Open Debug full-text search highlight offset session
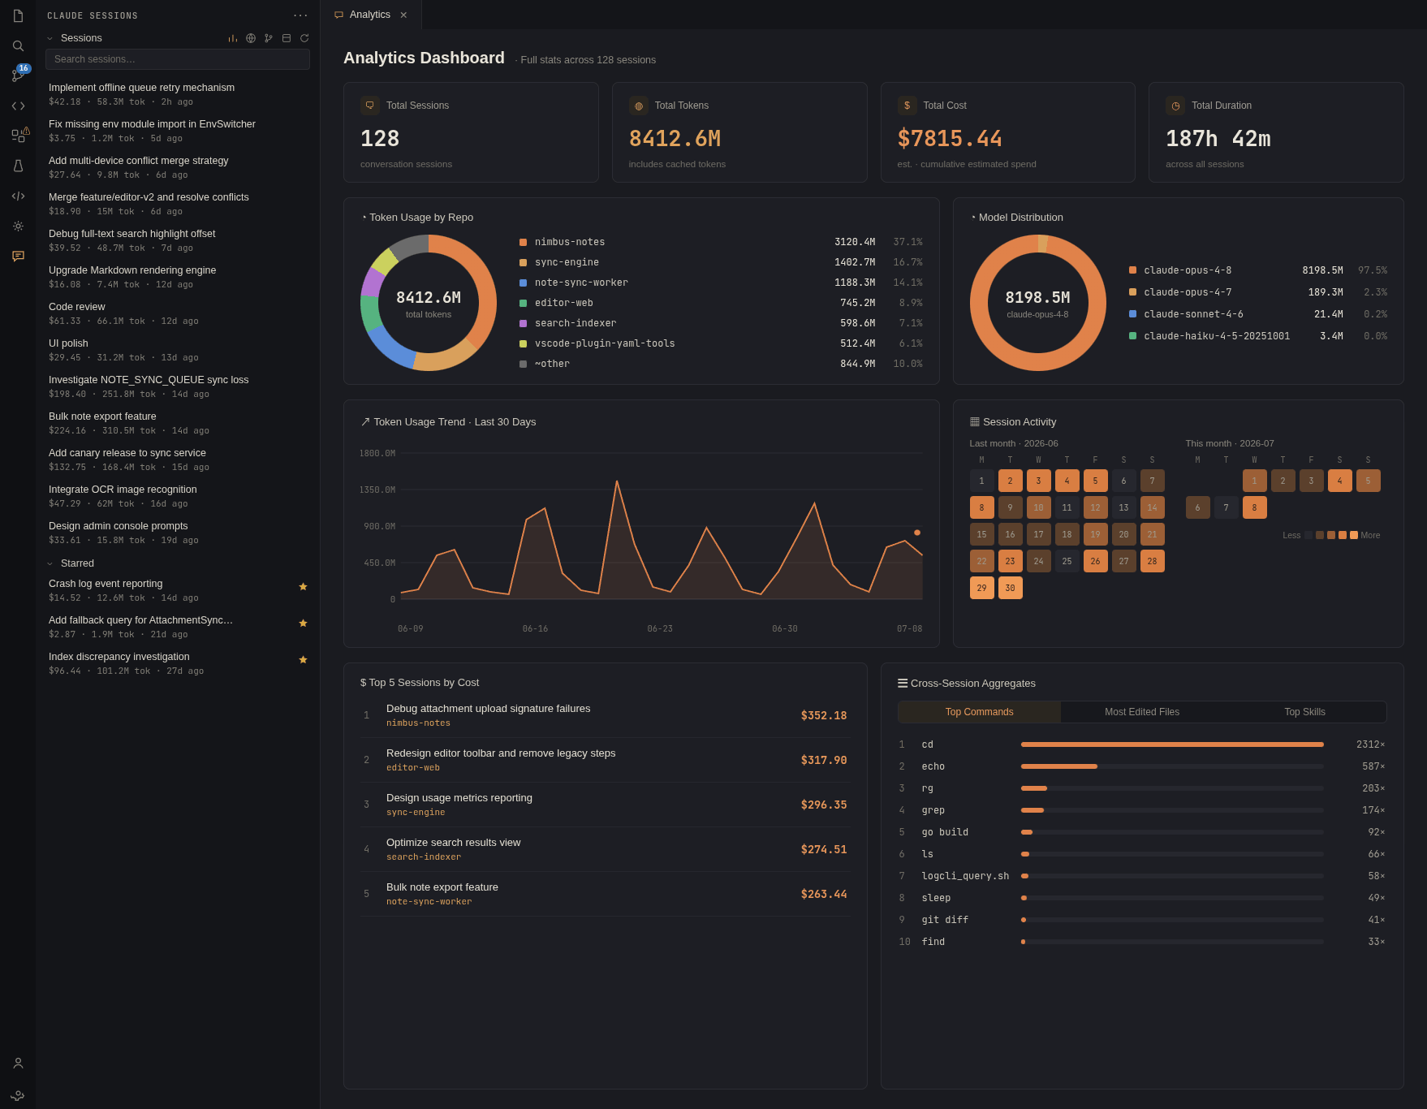 [x=178, y=240]
